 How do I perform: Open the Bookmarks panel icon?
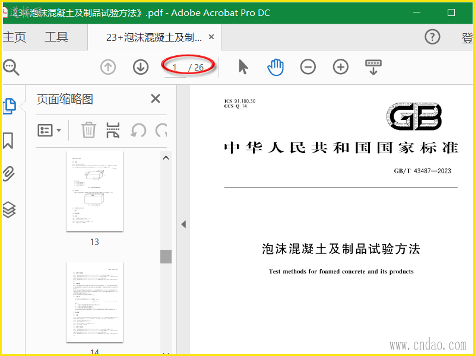click(x=8, y=141)
